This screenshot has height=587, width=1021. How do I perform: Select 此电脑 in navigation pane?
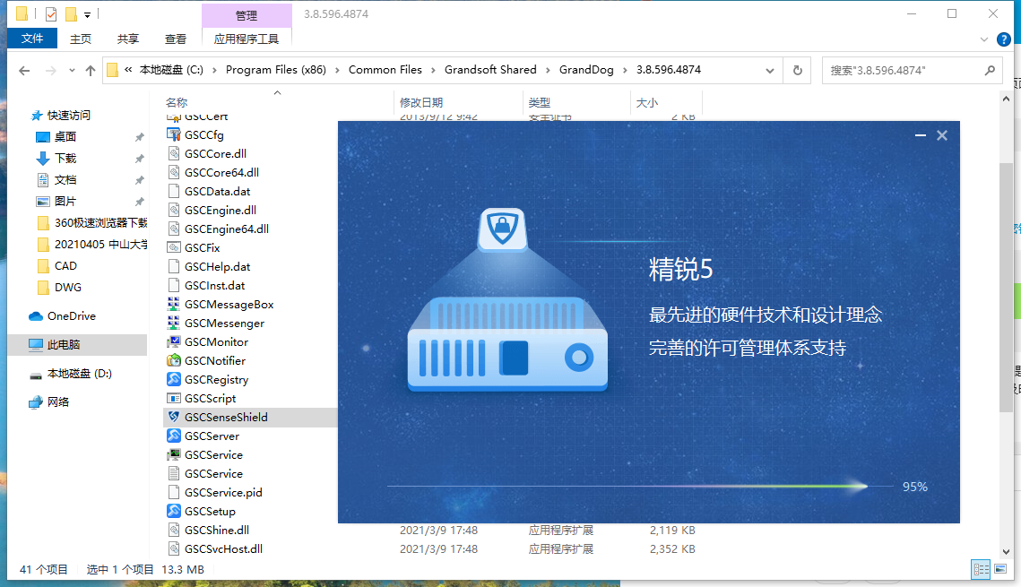[77, 345]
